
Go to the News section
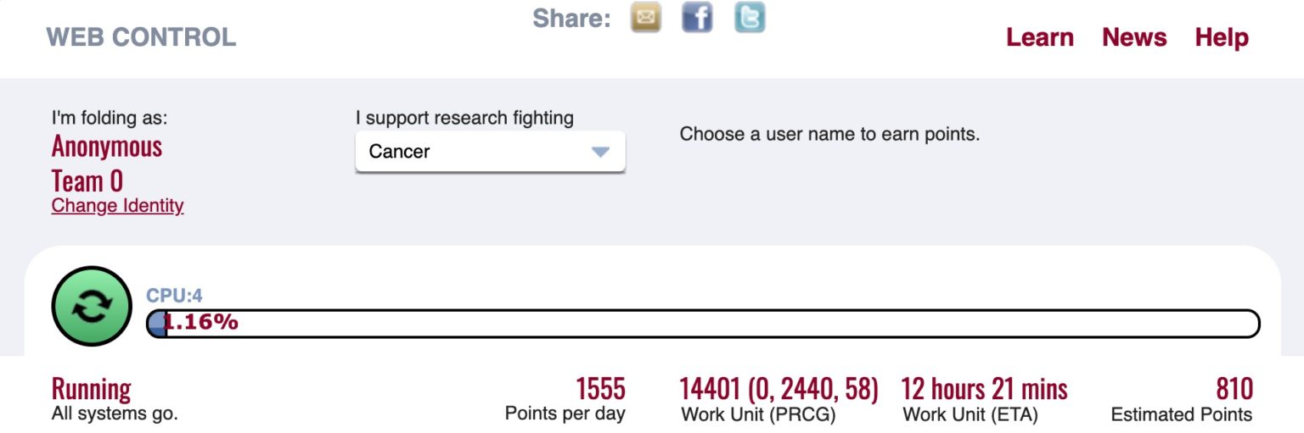[x=1134, y=37]
